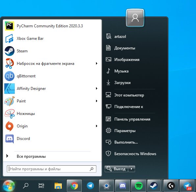
Task: Launch Steam from the start menu
Action: (52, 51)
